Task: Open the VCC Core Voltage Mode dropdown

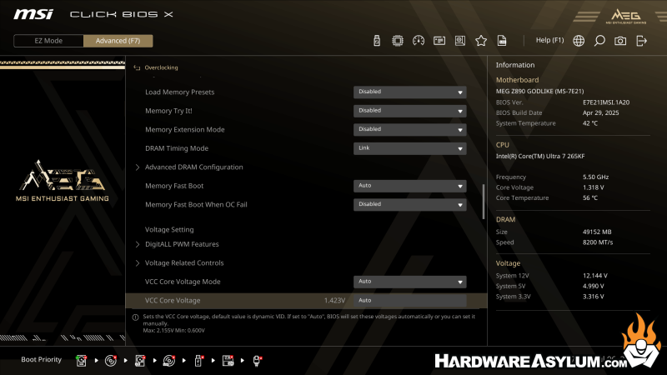Action: click(409, 282)
